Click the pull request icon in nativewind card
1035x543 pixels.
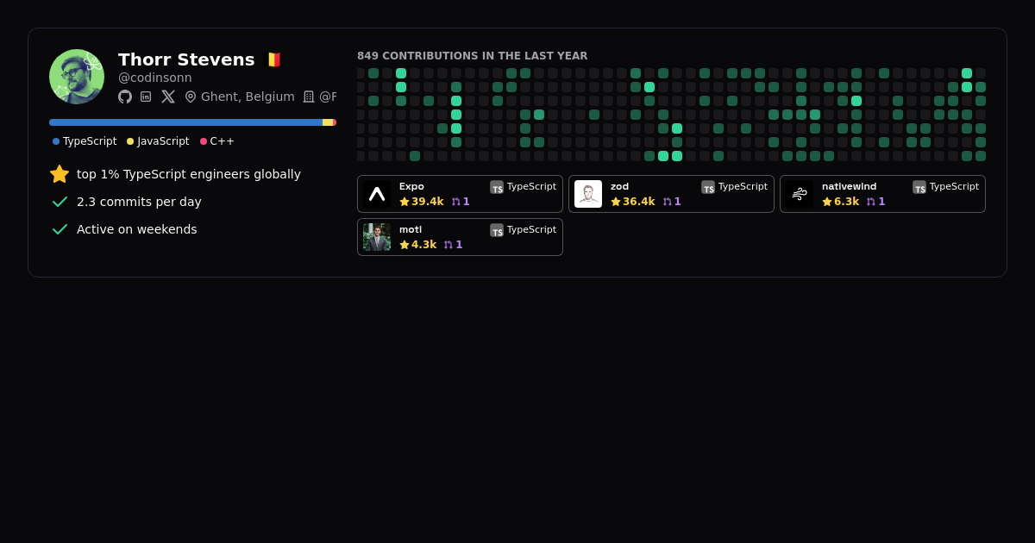[871, 202]
